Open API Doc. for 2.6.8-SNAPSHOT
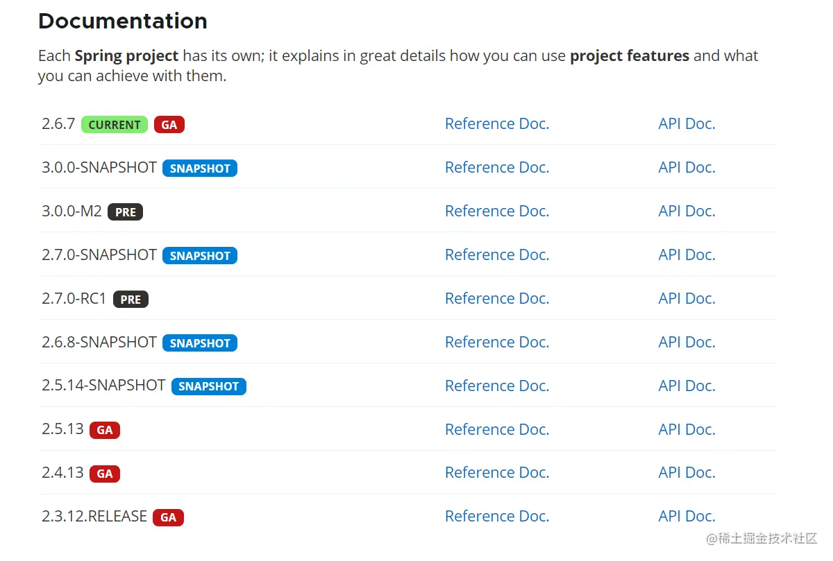This screenshot has width=833, height=561. [x=687, y=343]
